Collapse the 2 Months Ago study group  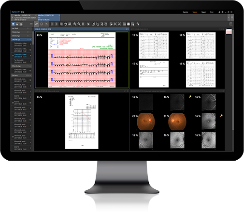pos(30,66)
